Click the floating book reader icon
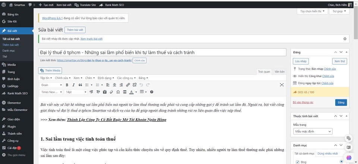This screenshot has height=164, width=358. pos(349,147)
